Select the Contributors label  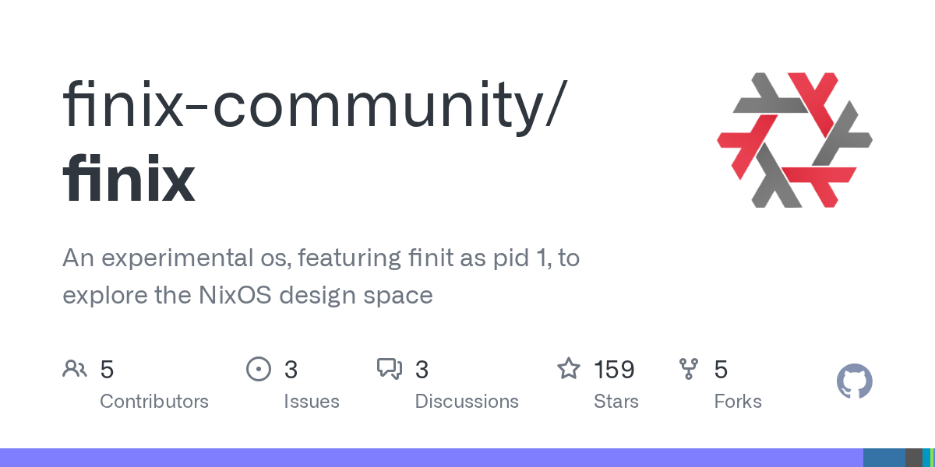[154, 402]
